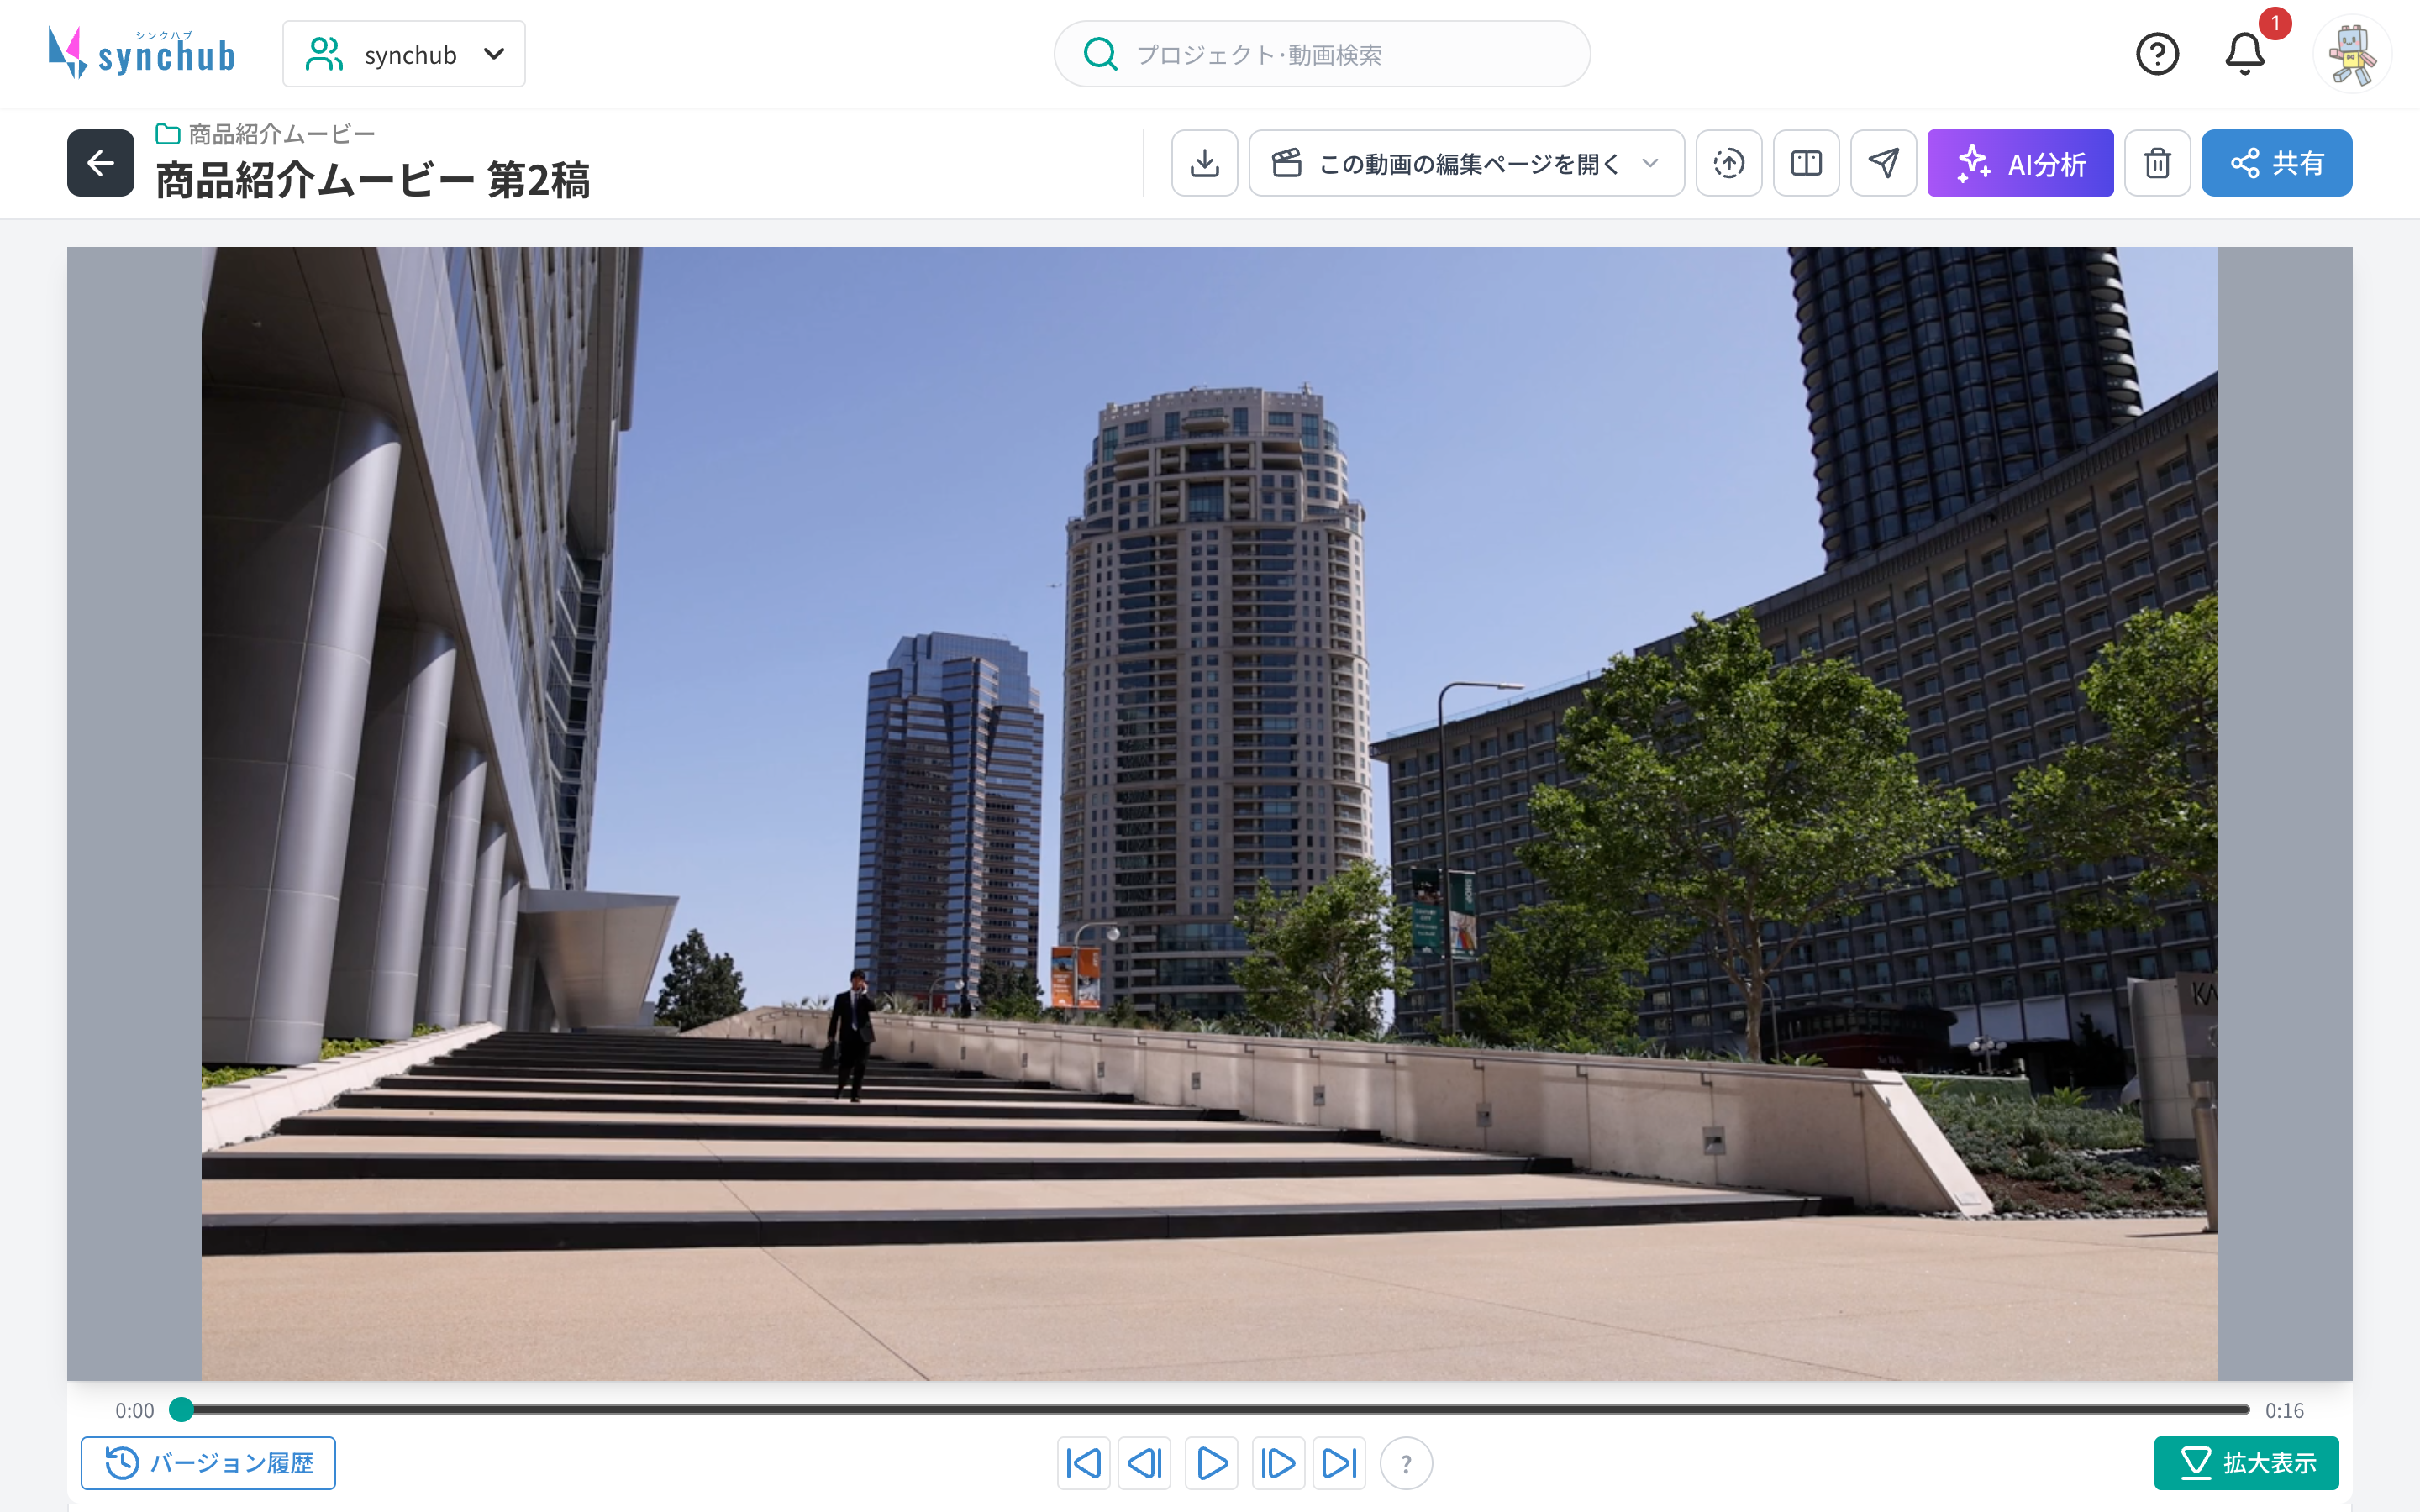The height and width of the screenshot is (1512, 2420).
Task: Click the synchub logo
Action: coord(141,53)
